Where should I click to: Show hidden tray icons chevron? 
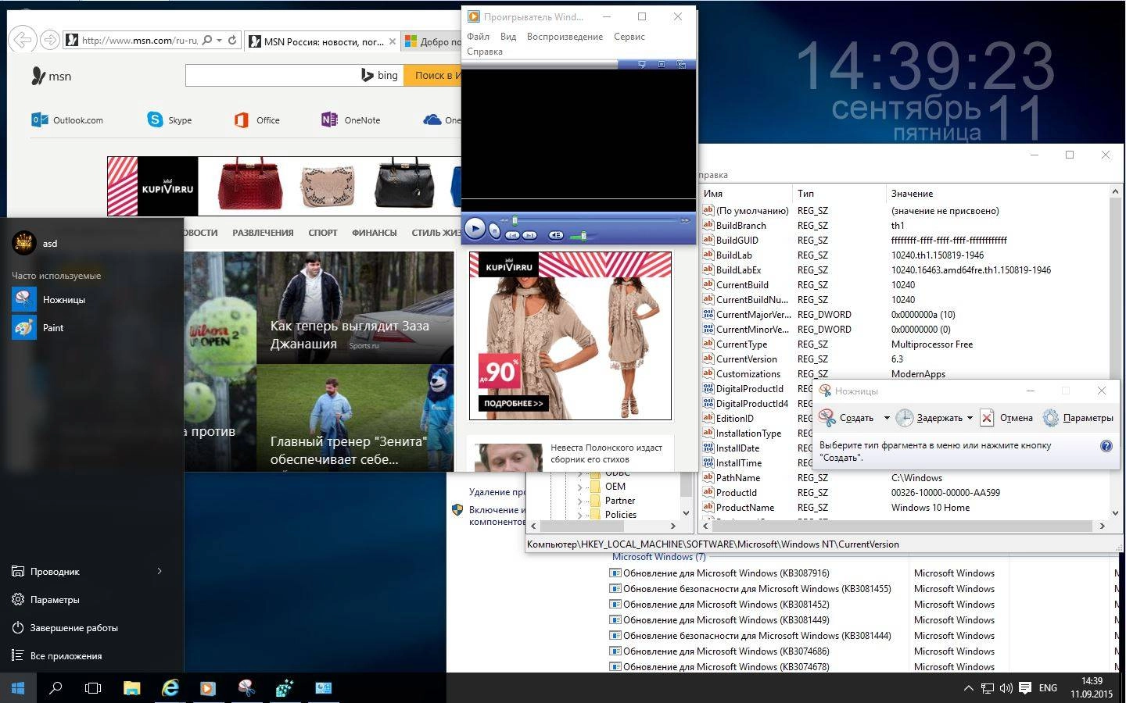coord(968,688)
